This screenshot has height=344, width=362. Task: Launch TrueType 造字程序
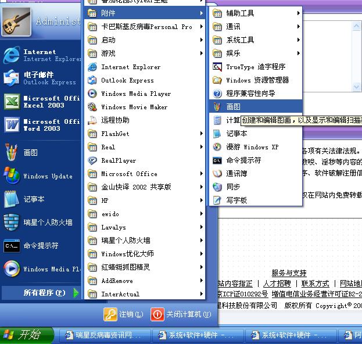(x=256, y=67)
